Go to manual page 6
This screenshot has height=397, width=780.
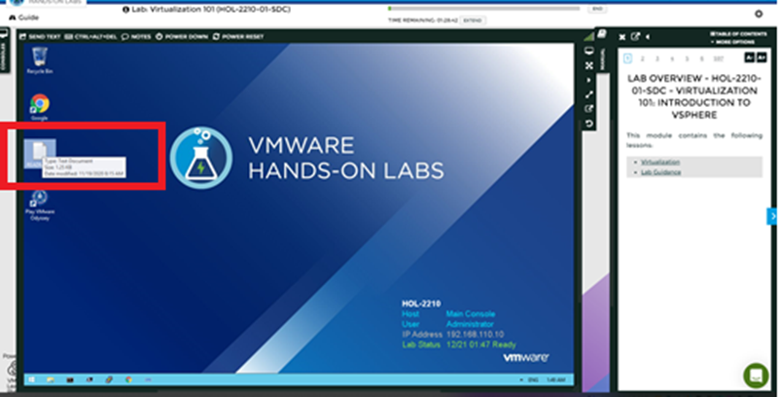pyautogui.click(x=701, y=58)
